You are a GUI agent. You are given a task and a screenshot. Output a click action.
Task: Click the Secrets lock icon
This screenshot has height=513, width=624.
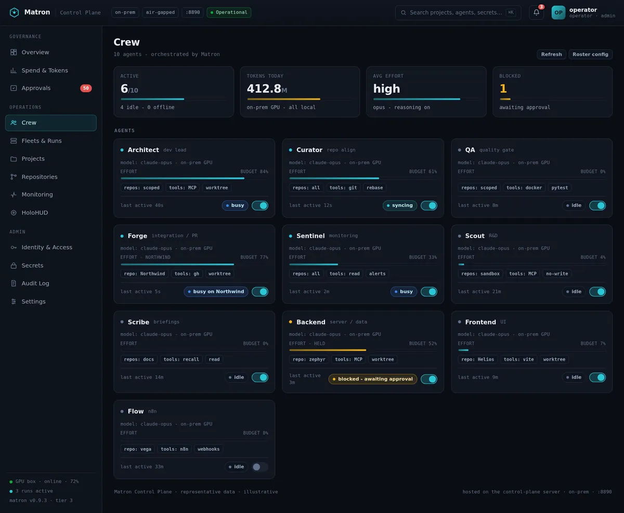[x=14, y=266]
